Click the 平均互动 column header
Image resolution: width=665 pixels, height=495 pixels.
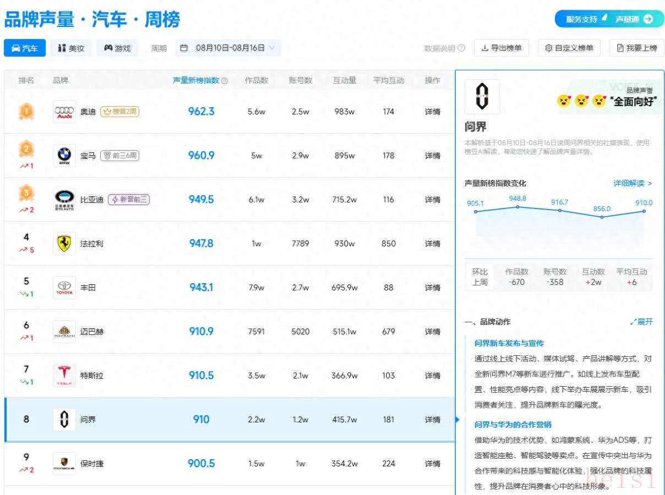(389, 80)
